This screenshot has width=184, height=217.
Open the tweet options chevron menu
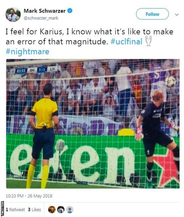point(177,15)
